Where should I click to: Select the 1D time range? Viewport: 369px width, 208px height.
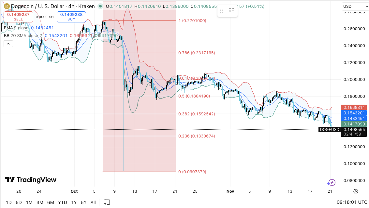[x=9, y=202]
